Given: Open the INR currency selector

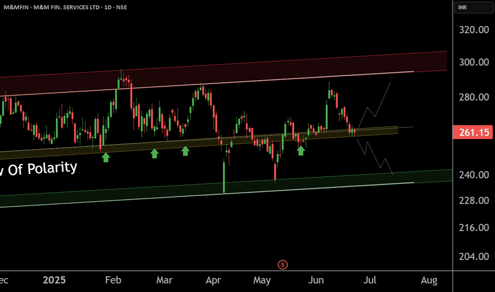Looking at the screenshot, I should click(474, 7).
